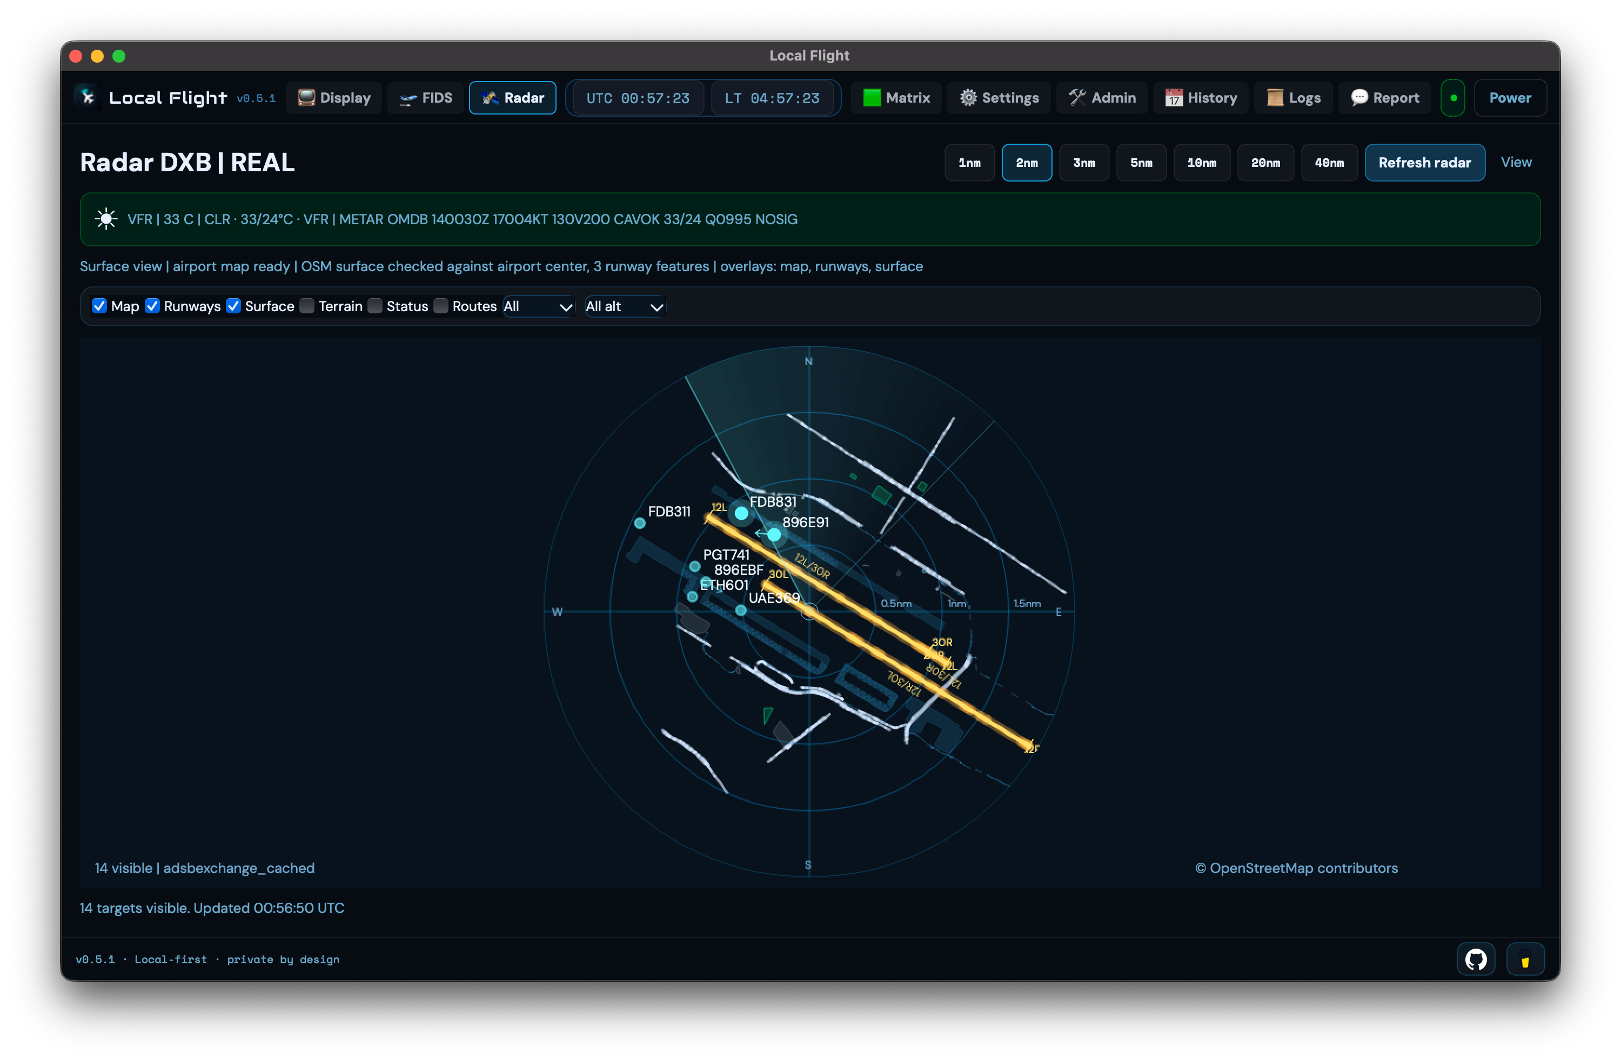The width and height of the screenshot is (1621, 1061).
Task: Set radar range to 1nm
Action: (969, 163)
